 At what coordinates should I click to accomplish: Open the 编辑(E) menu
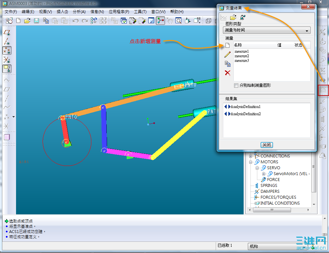click(x=28, y=12)
